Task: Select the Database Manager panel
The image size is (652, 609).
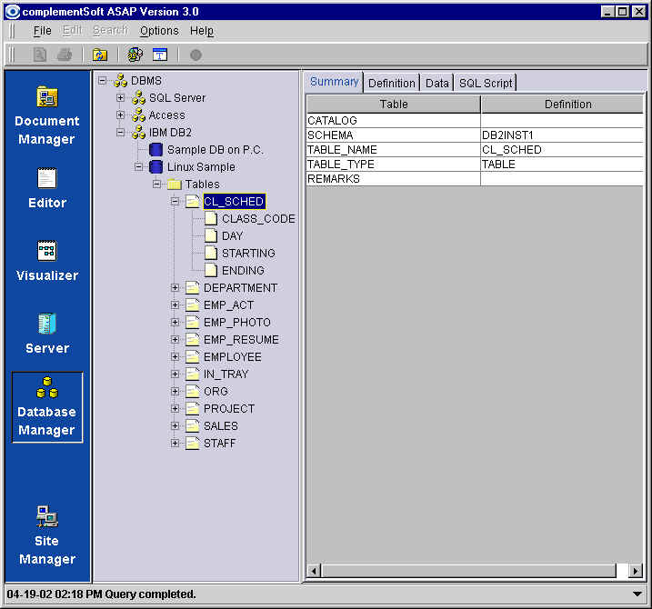Action: [x=47, y=407]
